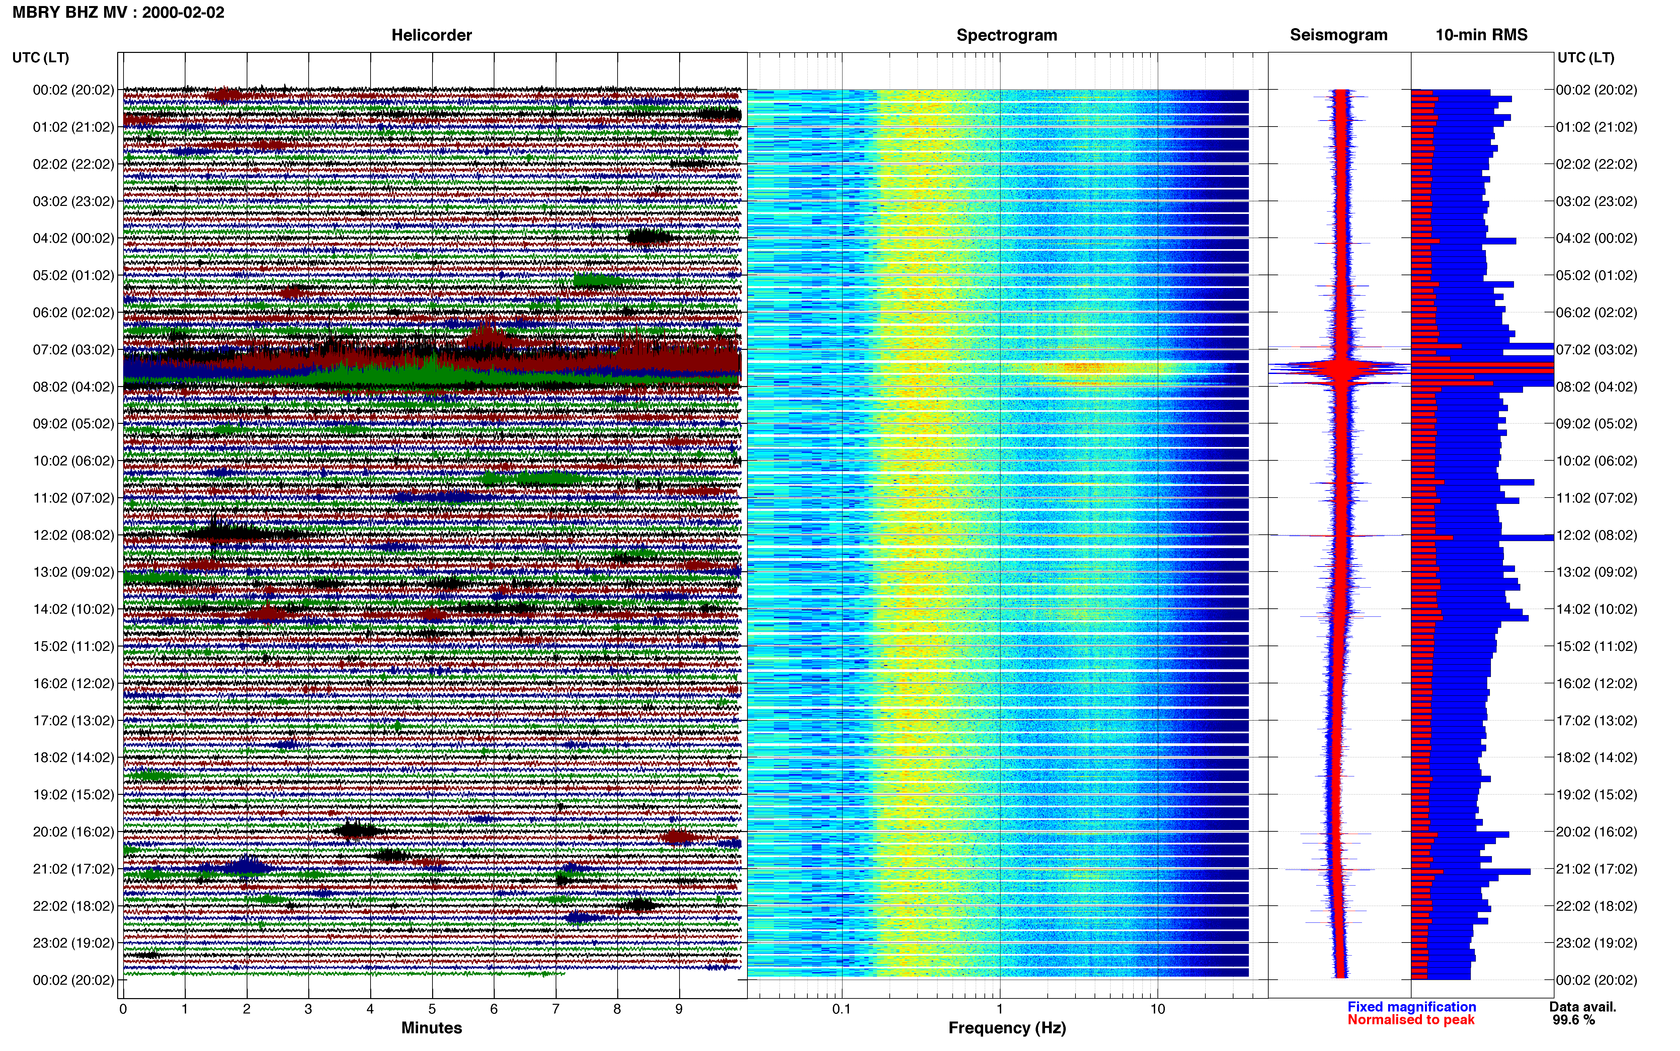This screenshot has width=1680, height=1051.
Task: Click left time label '13:02 (09:02)'
Action: [x=73, y=572]
